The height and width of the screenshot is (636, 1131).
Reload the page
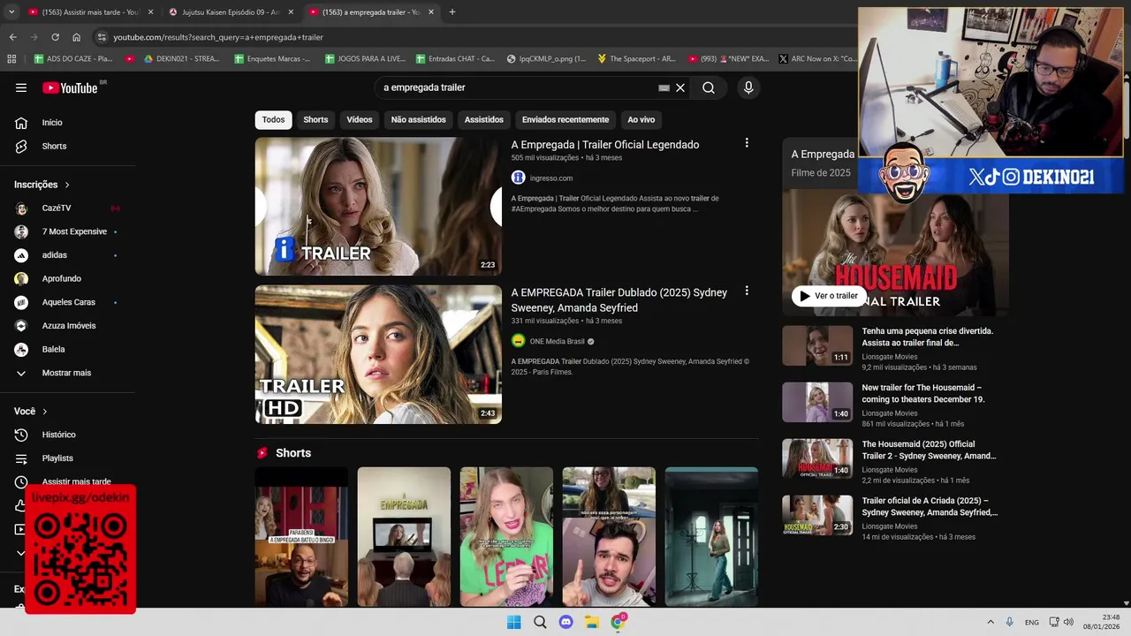click(55, 37)
